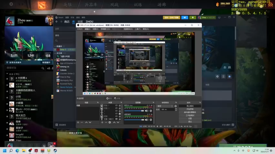
Task: Move scene up in OBS scenes panel
Action: pos(86,123)
